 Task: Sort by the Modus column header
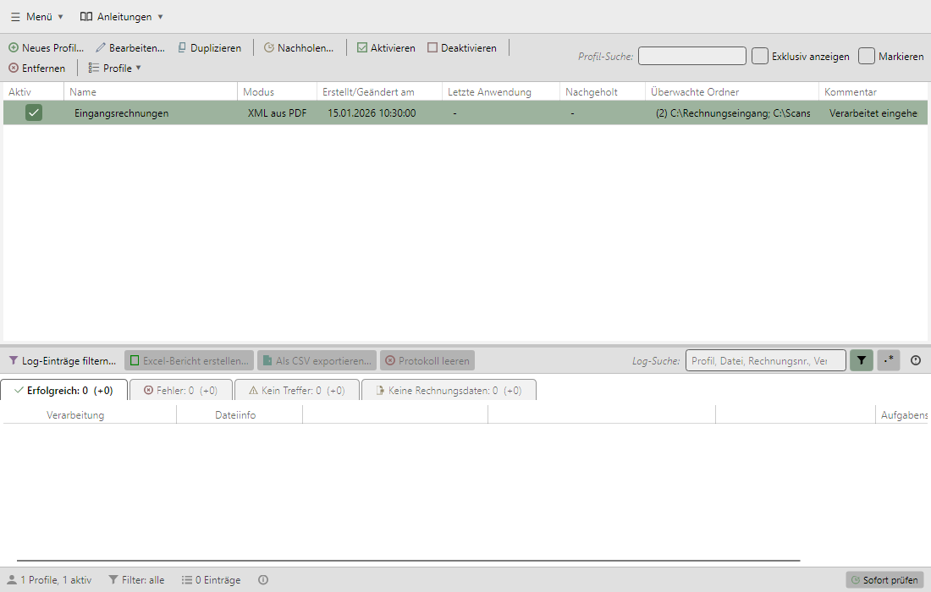[x=278, y=92]
